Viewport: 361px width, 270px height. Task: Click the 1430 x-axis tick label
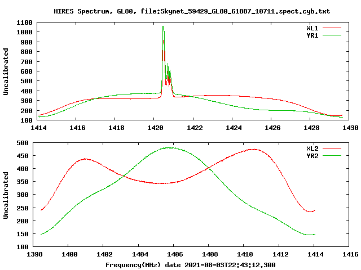(350, 128)
